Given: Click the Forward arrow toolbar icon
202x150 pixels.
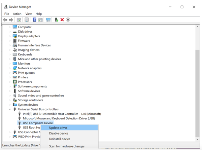Looking at the screenshot, I should click(x=11, y=20).
